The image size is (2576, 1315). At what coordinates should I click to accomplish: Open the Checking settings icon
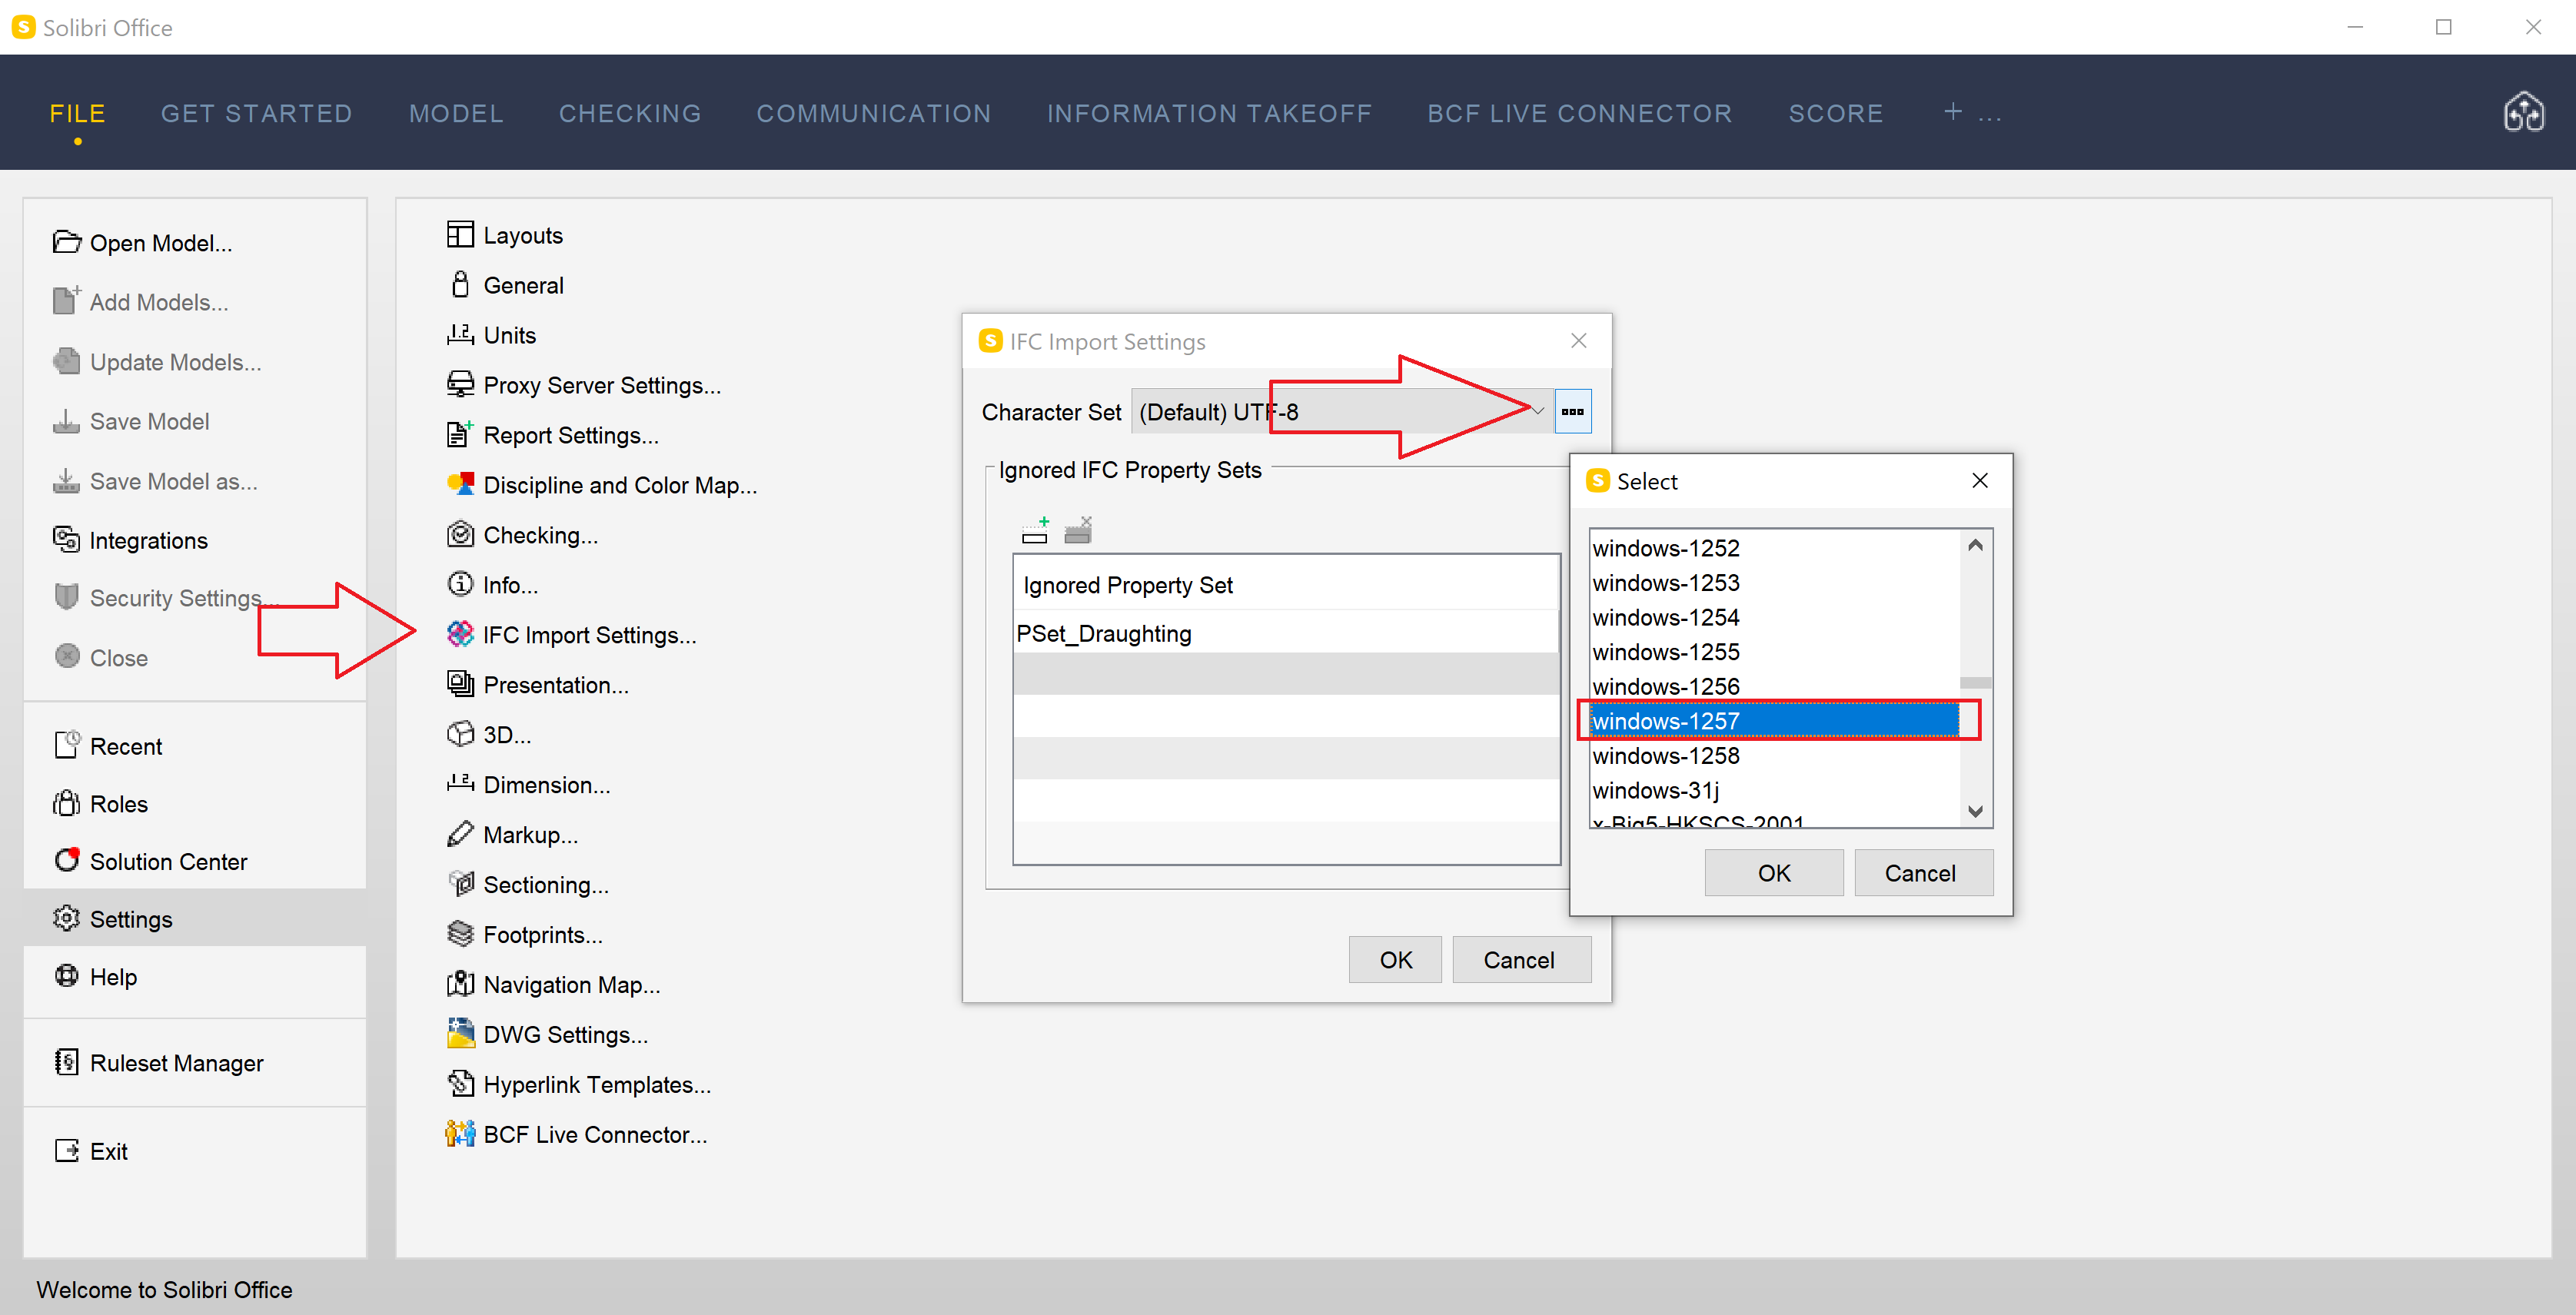pos(460,535)
